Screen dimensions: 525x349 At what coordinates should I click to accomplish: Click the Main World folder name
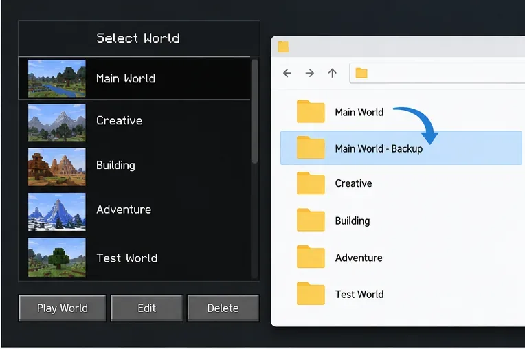click(x=359, y=112)
